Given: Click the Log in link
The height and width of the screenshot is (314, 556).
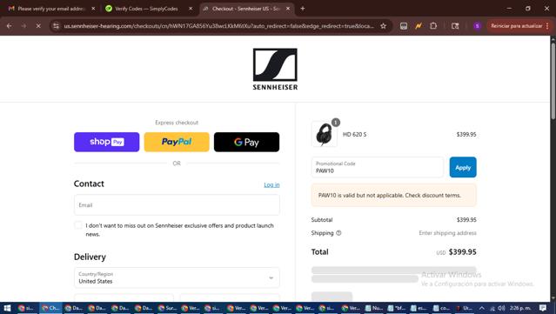Looking at the screenshot, I should point(271,184).
